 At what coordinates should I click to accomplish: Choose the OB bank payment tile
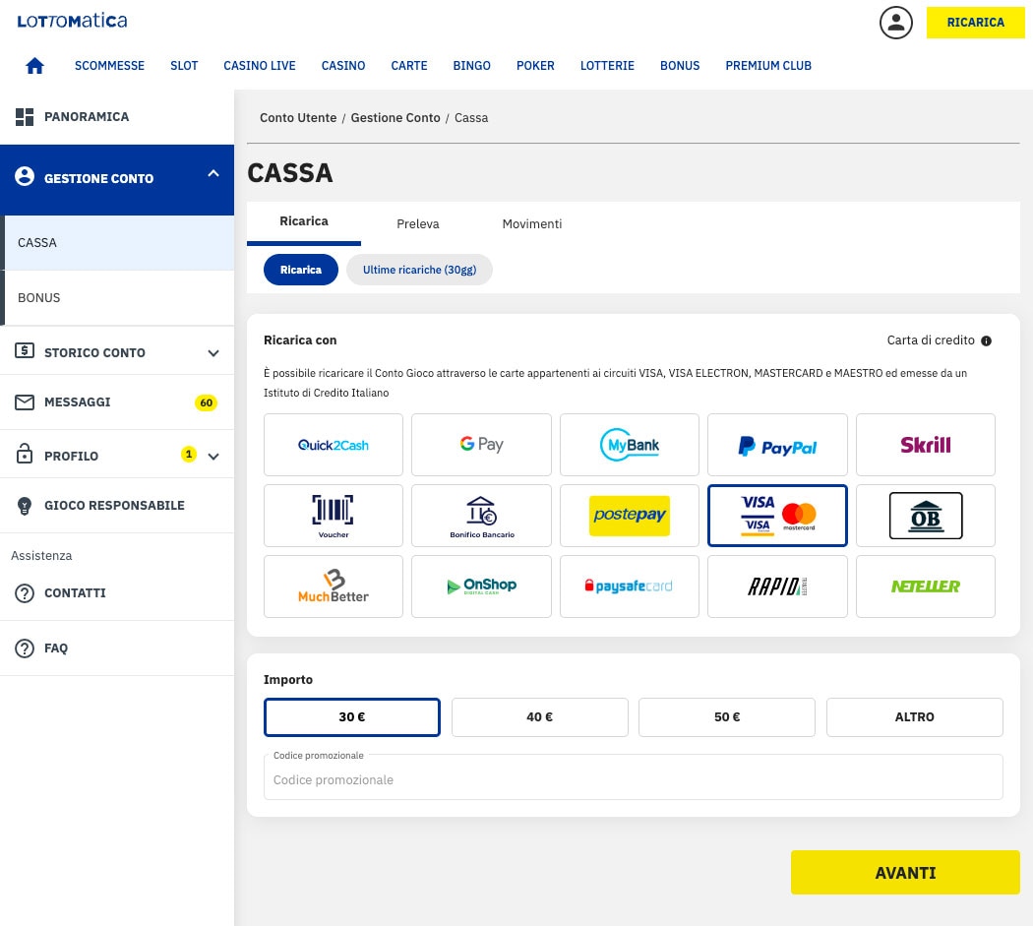[926, 516]
